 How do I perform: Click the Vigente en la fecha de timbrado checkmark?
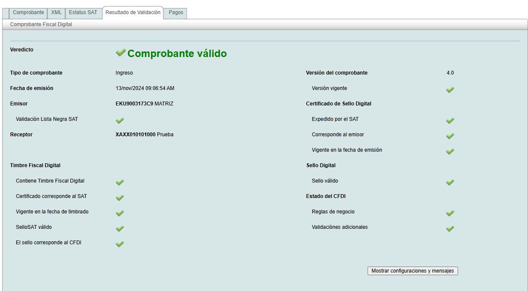tap(120, 213)
